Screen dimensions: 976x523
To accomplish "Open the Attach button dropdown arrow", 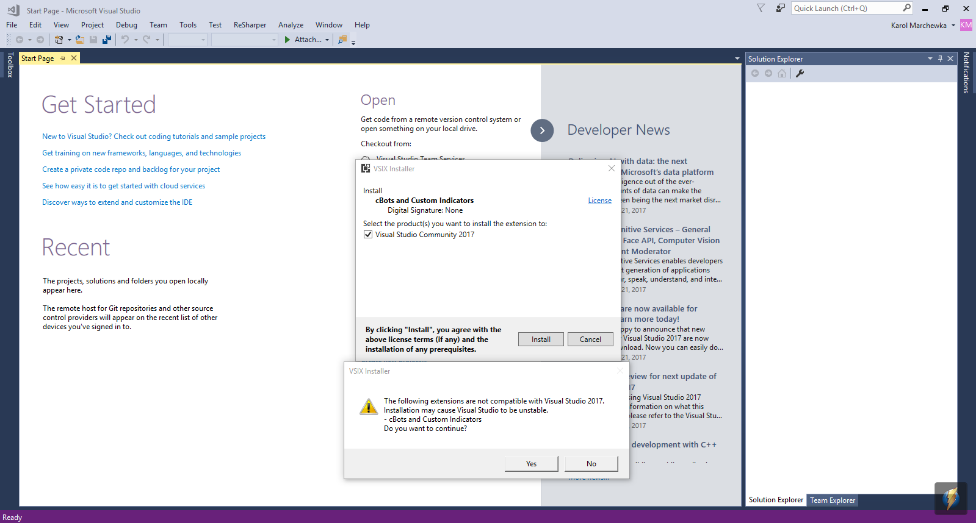I will 327,40.
